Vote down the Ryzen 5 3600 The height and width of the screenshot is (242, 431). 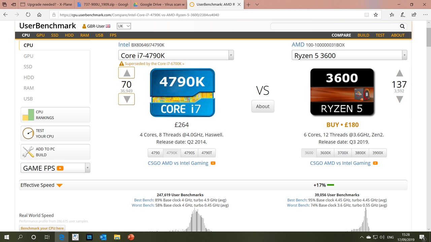tap(399, 99)
